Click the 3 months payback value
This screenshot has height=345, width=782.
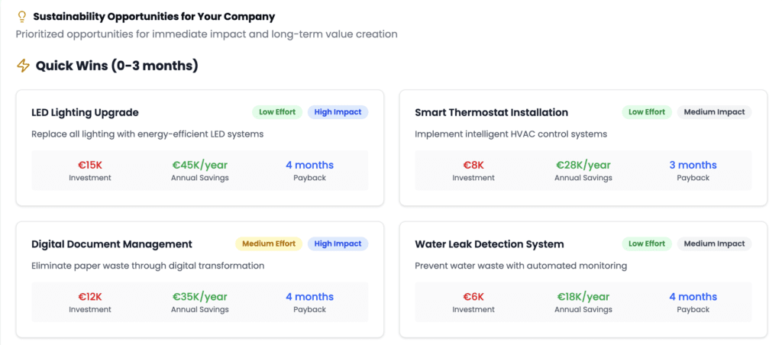coord(693,165)
